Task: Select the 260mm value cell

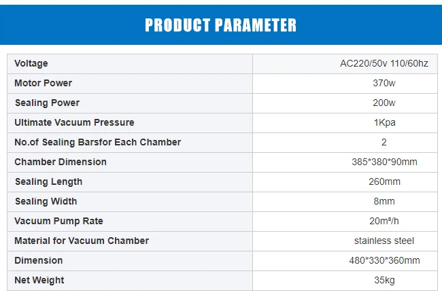Action: (384, 181)
